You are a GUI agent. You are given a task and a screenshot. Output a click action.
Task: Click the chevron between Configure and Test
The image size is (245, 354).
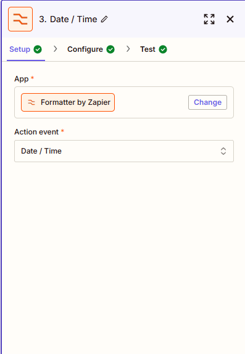coord(128,49)
